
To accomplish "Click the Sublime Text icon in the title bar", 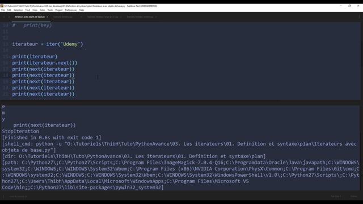I will pos(2,6).
